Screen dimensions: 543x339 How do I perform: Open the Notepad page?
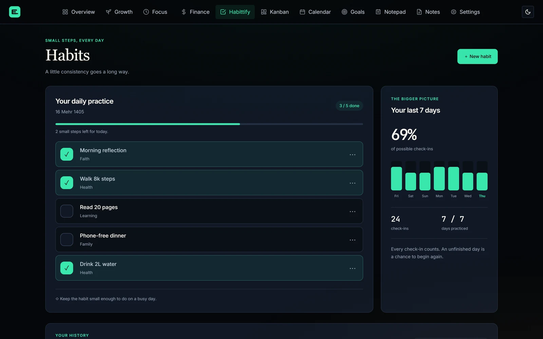pyautogui.click(x=391, y=12)
